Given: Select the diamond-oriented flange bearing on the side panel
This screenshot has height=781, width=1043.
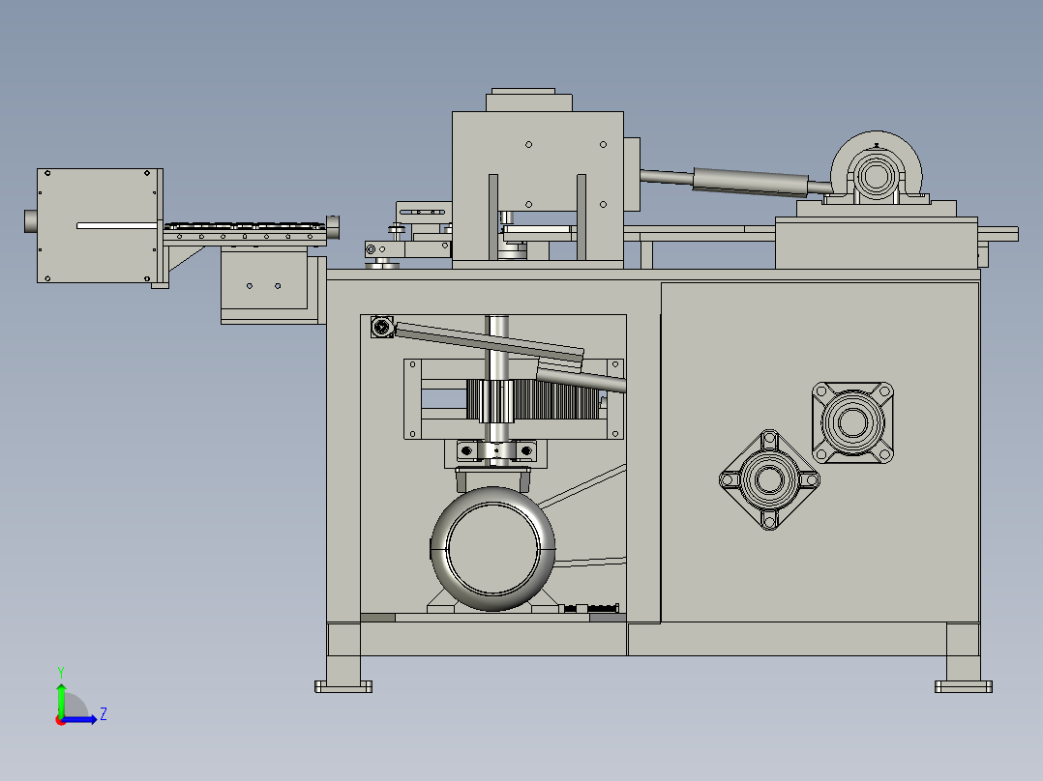Looking at the screenshot, I should click(x=769, y=479).
